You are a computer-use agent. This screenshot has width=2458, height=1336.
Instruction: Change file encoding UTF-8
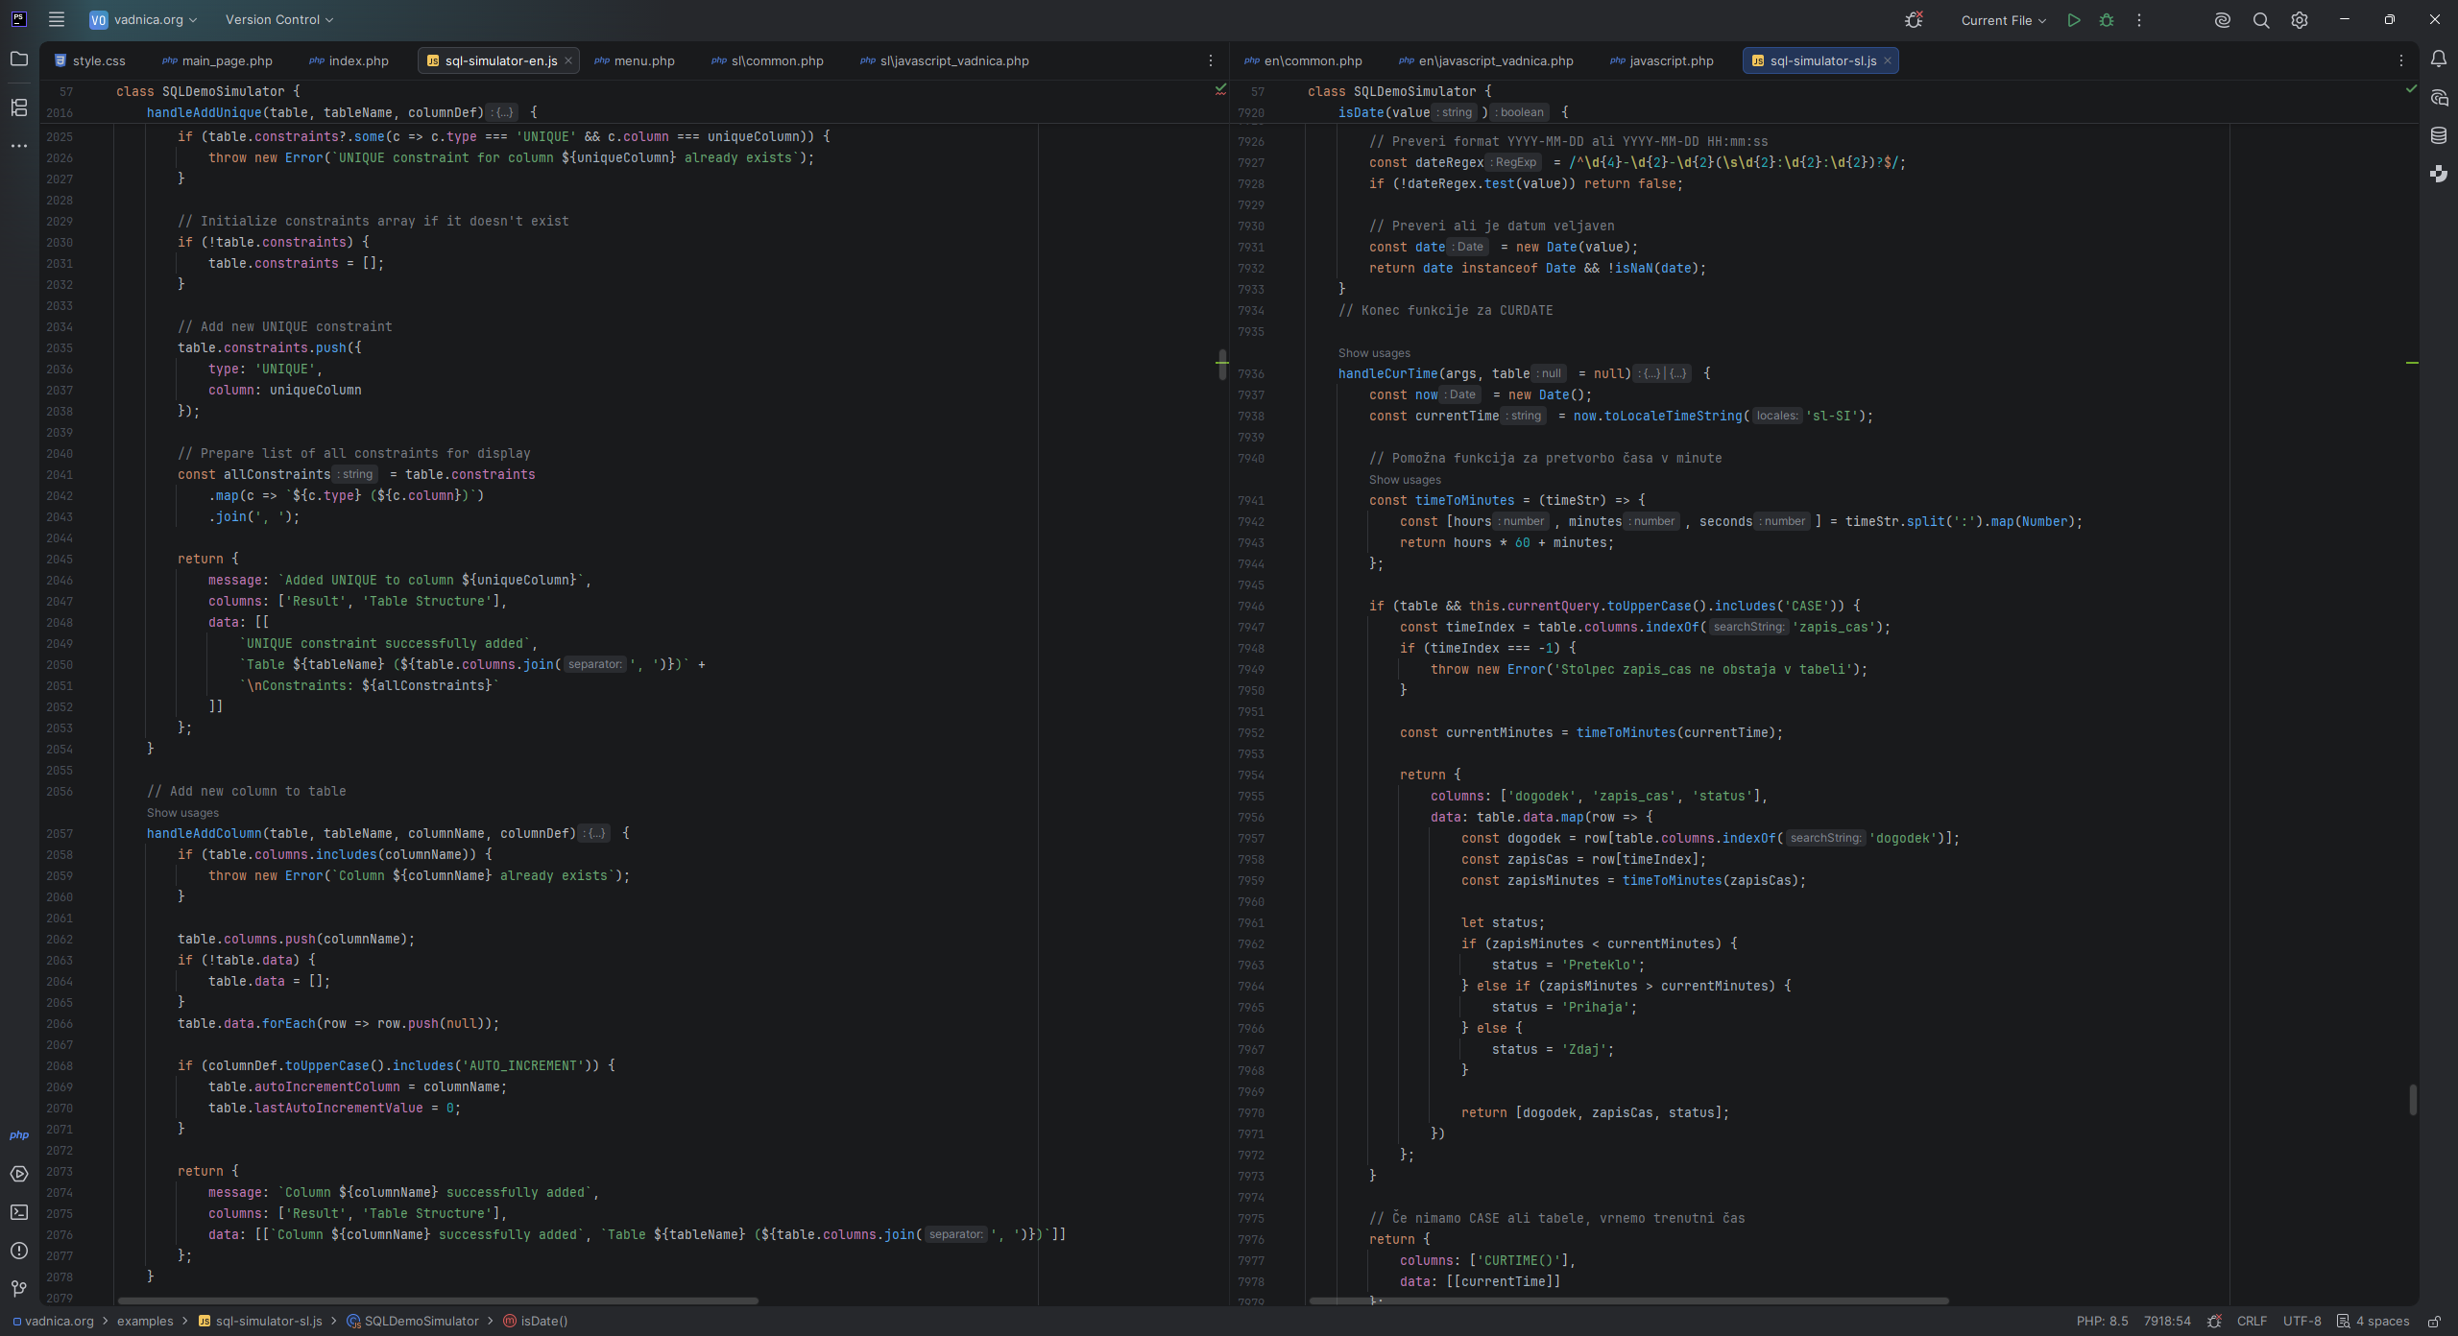coord(2301,1322)
